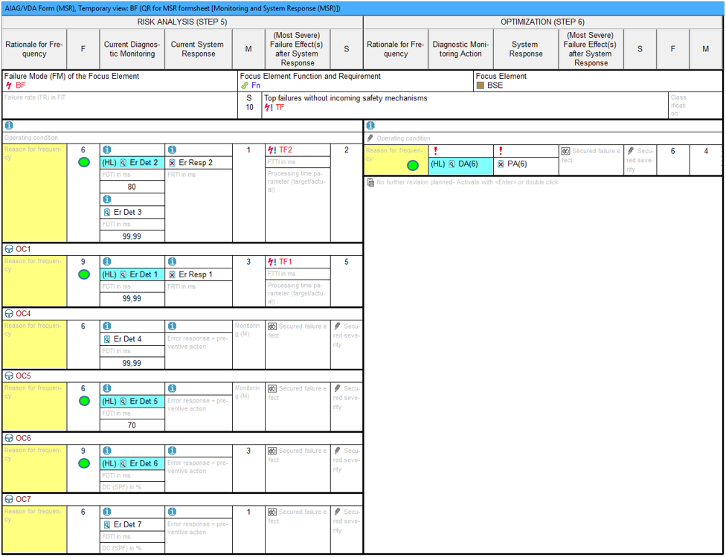Click the DC (SPF) in % field in OC7

pos(132,548)
